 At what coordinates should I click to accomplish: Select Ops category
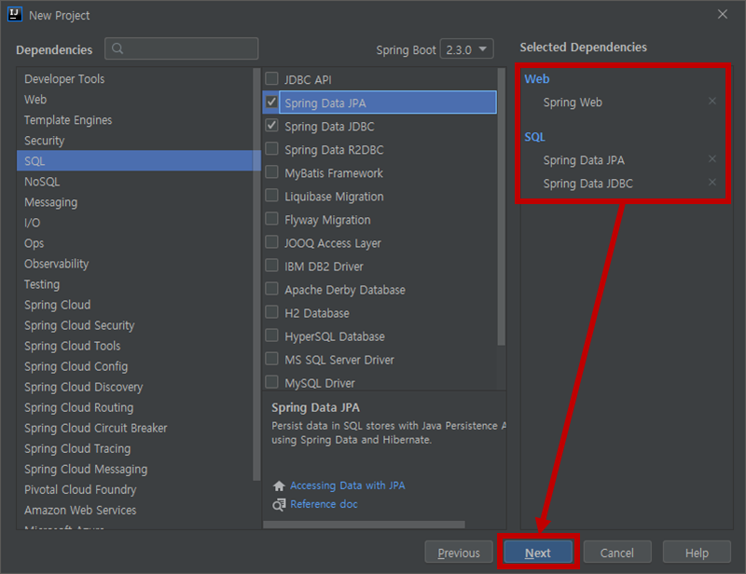tap(135, 243)
